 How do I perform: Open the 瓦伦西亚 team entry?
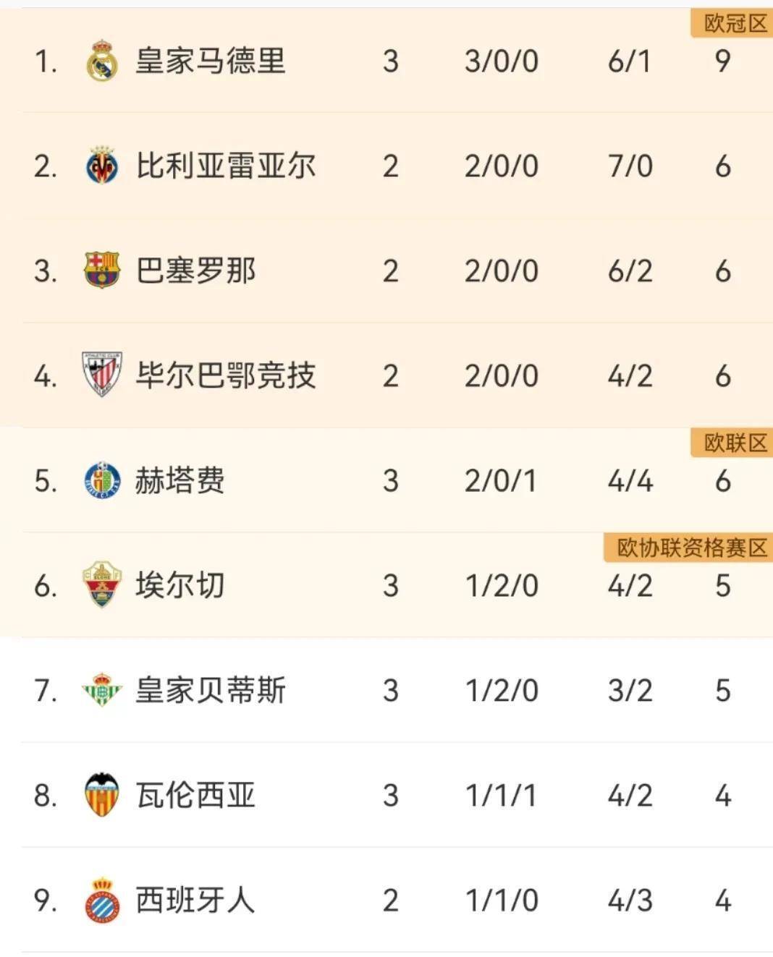386,795
